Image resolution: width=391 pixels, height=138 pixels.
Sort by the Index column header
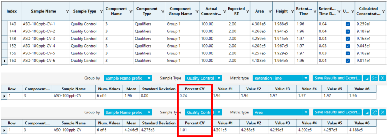[x=12, y=11]
